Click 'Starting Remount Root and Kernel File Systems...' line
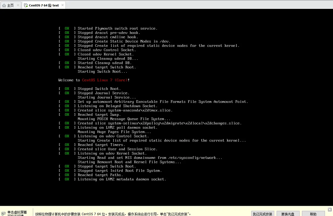The height and width of the screenshot is (216, 333). 129,162
